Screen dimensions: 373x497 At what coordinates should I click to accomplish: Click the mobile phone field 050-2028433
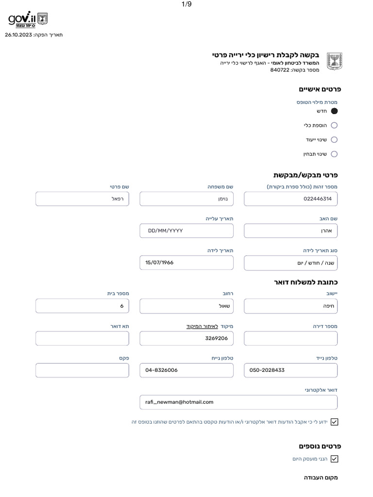click(x=290, y=370)
